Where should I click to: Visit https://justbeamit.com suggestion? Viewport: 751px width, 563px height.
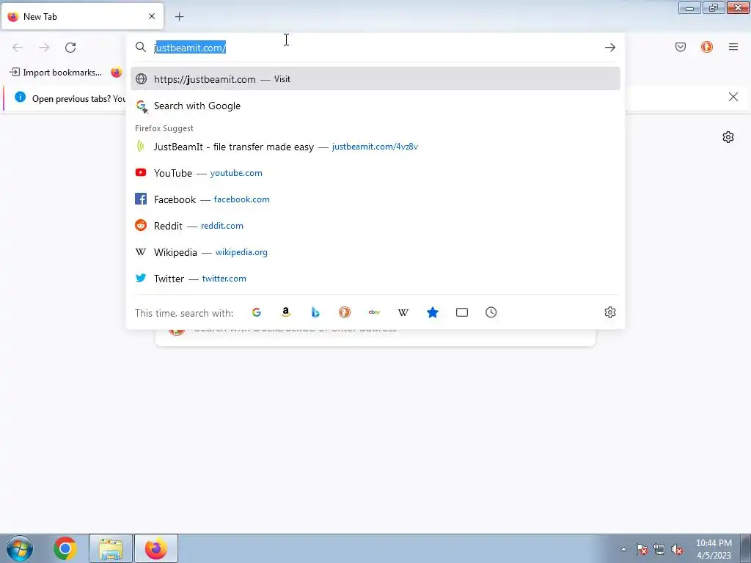[375, 79]
